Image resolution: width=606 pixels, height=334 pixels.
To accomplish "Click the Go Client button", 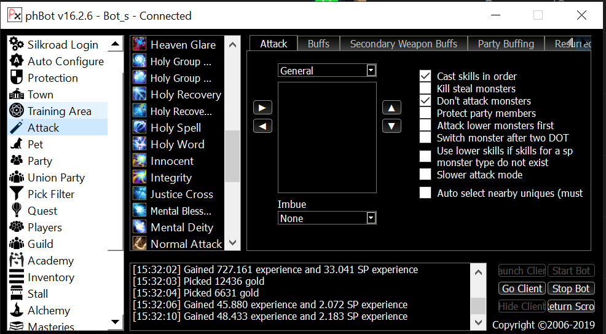I will pyautogui.click(x=522, y=288).
